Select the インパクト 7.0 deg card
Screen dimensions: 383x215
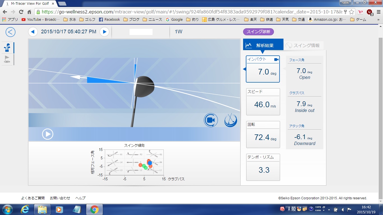(x=263, y=69)
